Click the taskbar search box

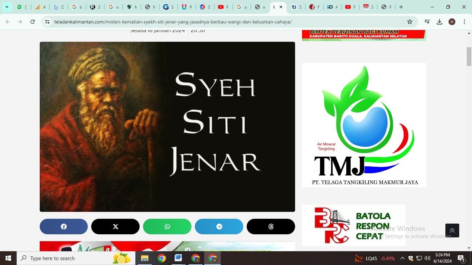tap(76, 258)
